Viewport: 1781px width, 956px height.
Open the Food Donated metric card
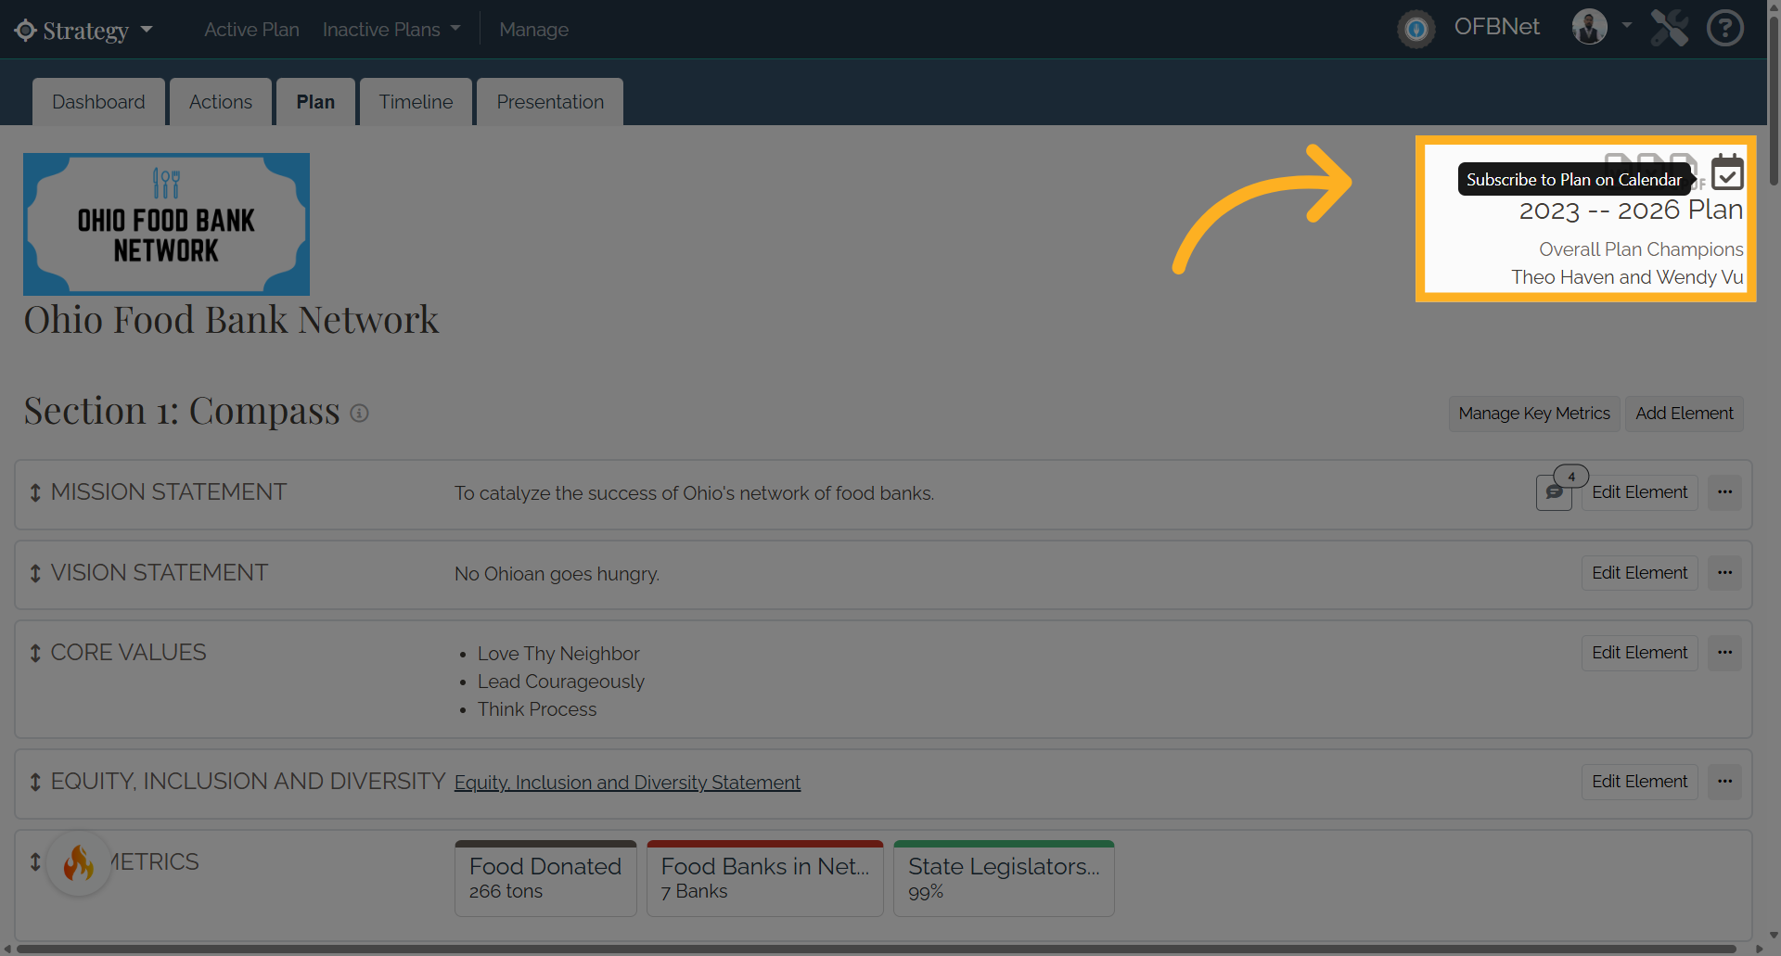click(x=545, y=878)
